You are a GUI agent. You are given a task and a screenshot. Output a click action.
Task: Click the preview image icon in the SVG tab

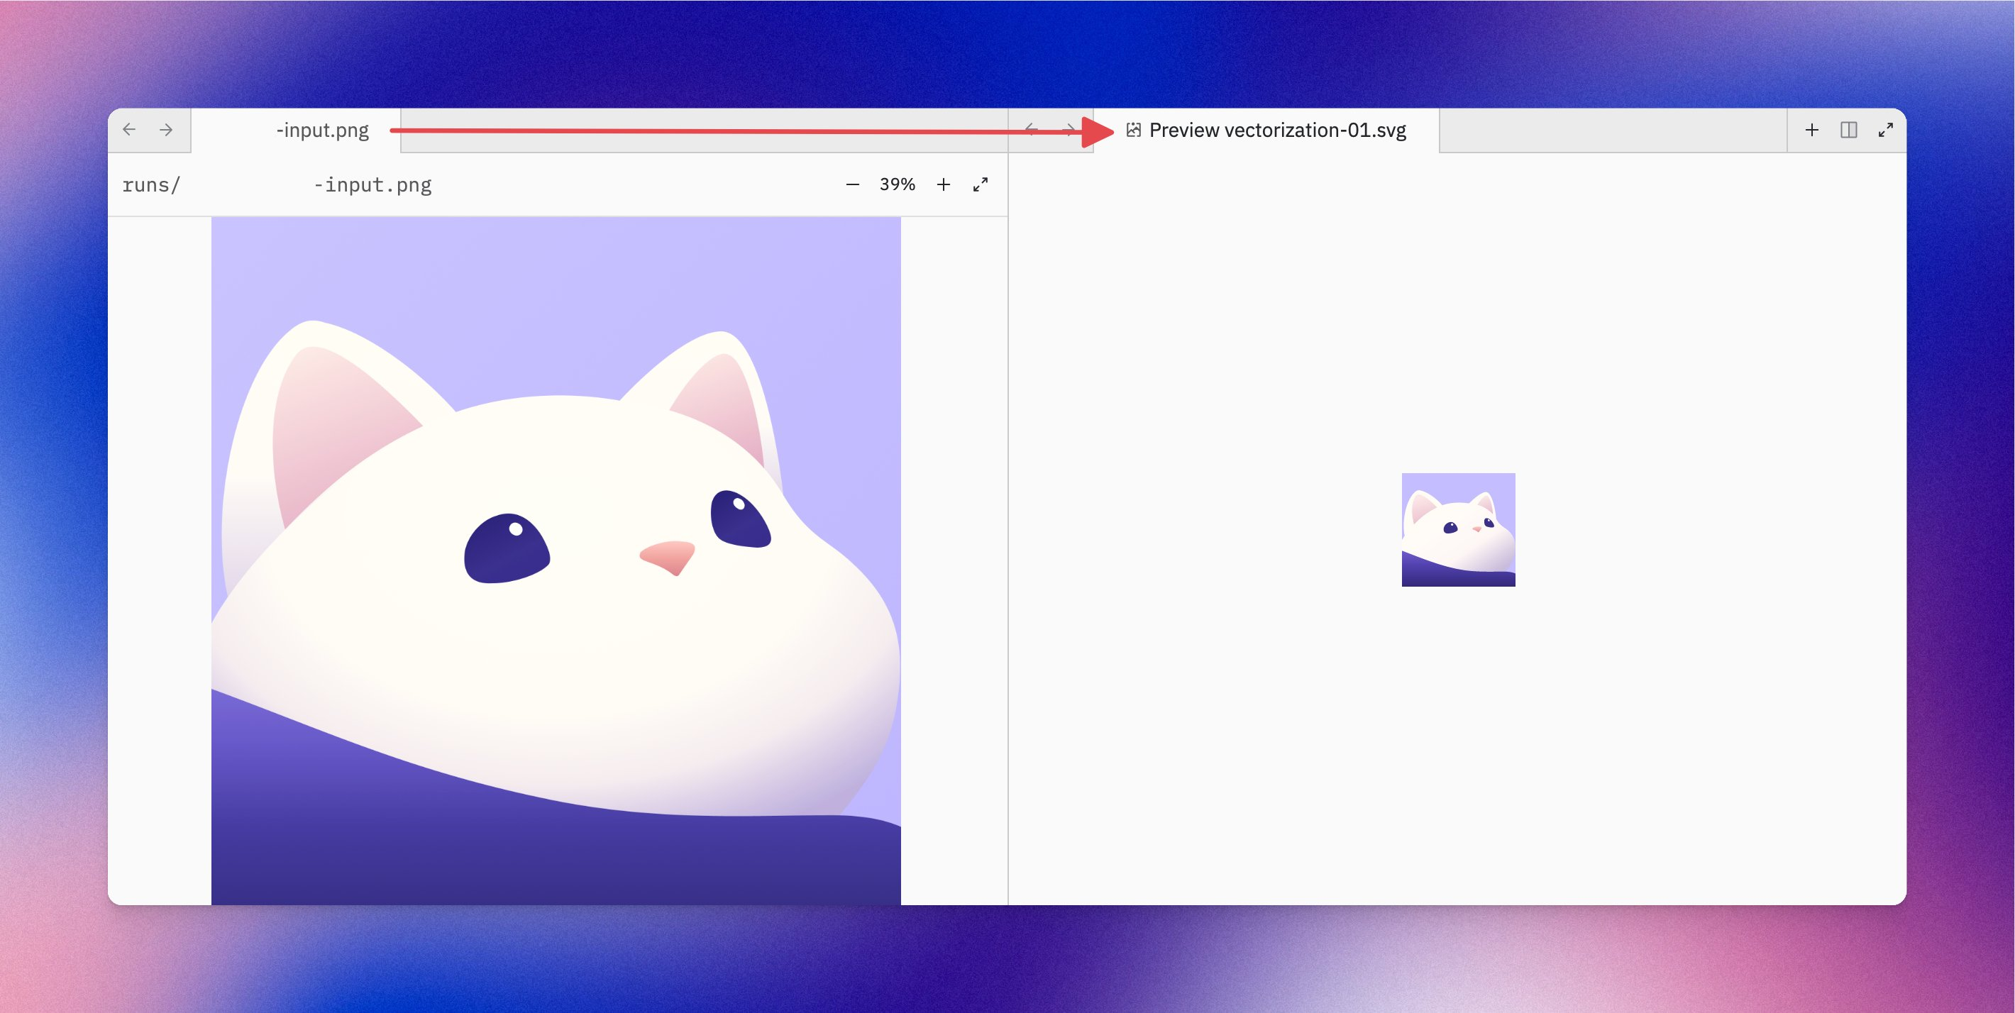(x=1134, y=130)
